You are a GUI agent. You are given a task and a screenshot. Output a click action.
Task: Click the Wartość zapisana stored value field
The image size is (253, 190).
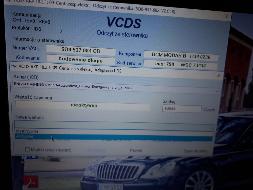click(x=82, y=105)
